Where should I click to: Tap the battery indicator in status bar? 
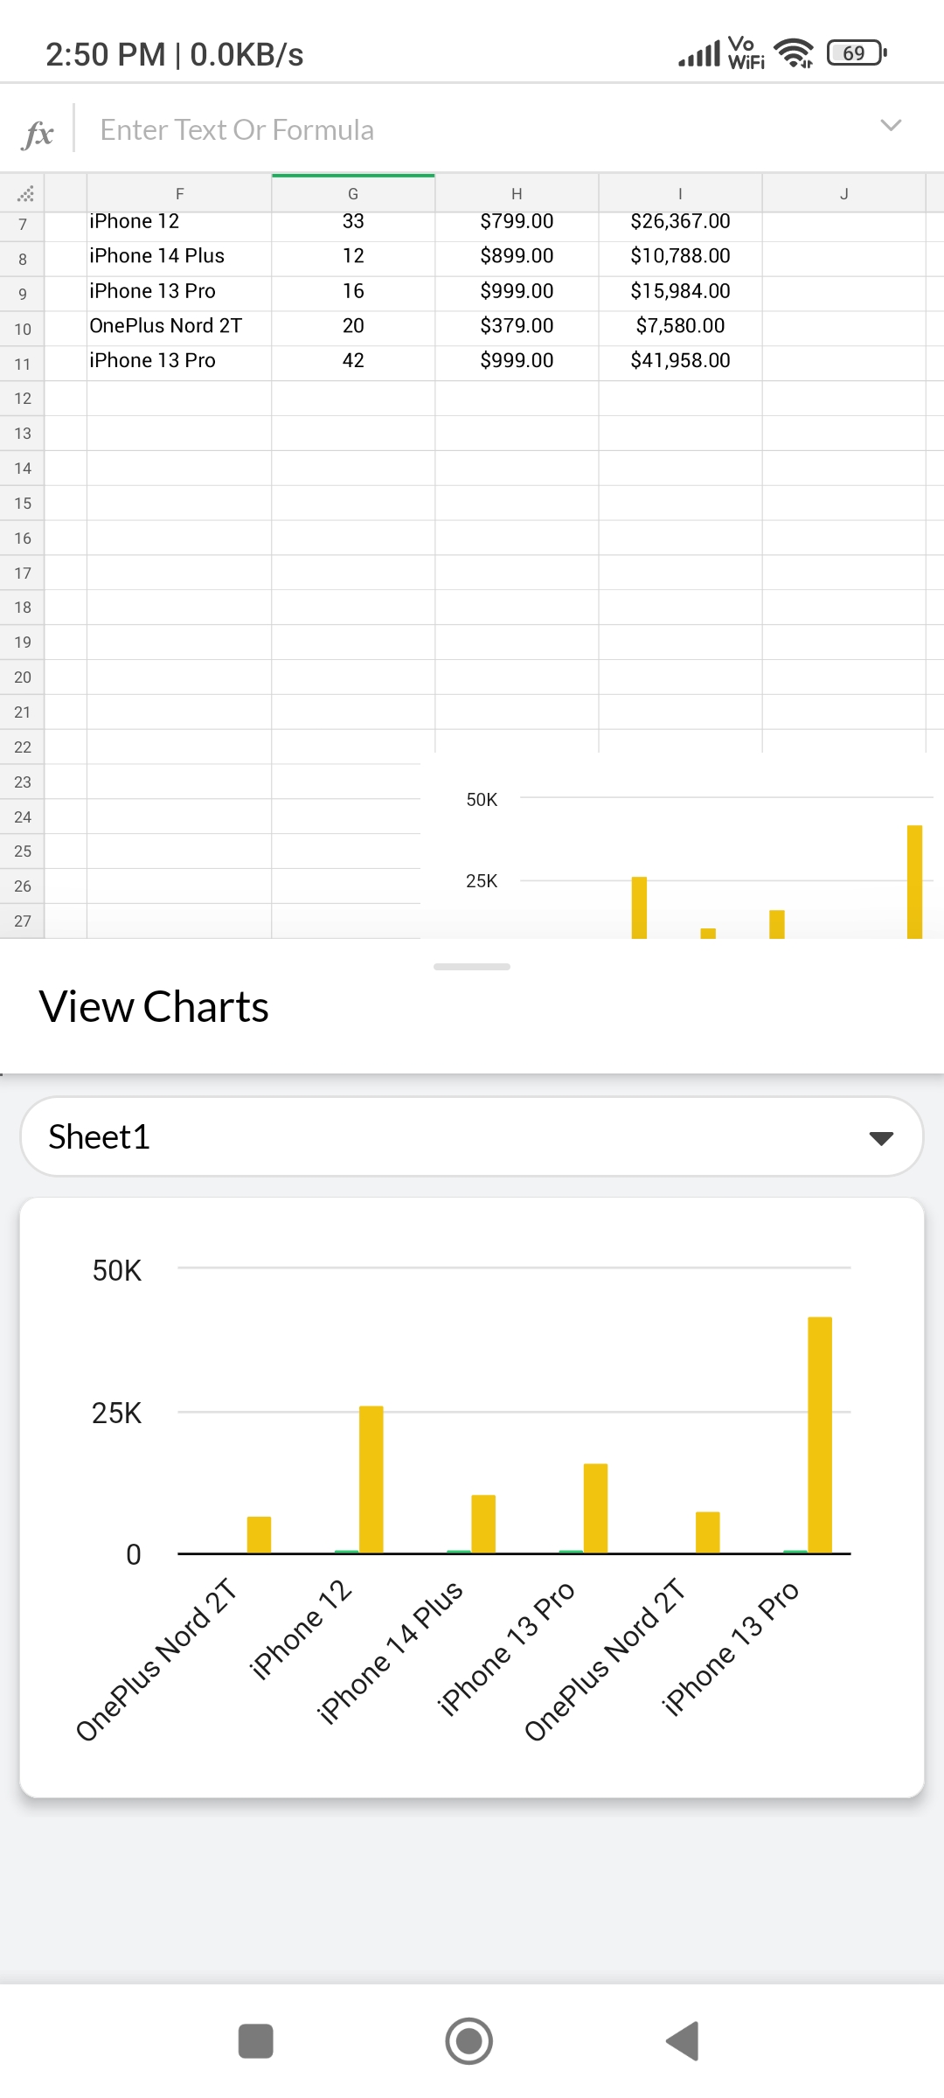pos(856,53)
